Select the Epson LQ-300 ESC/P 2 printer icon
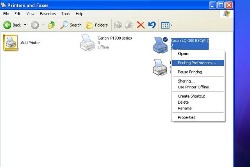Viewport: 250px width, 167px height. (161, 45)
